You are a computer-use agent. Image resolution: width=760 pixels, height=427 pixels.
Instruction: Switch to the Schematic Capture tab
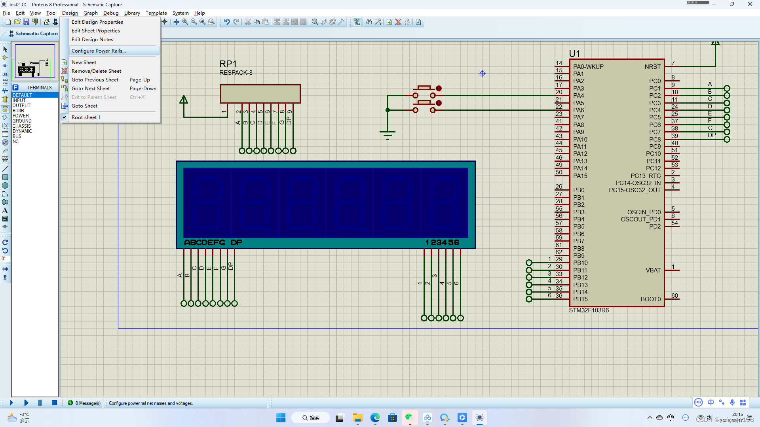coord(36,34)
